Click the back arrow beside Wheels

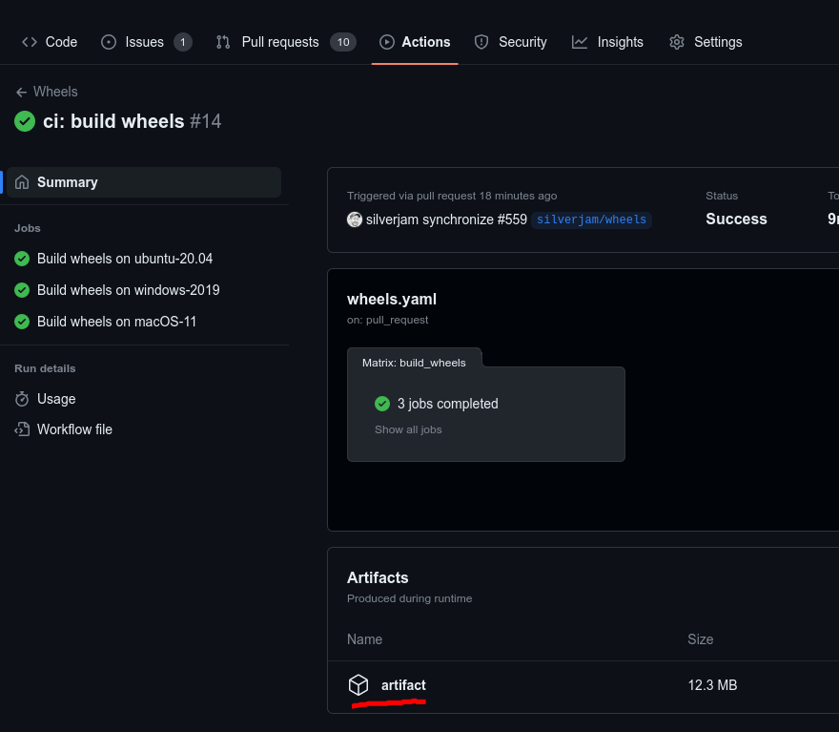(21, 93)
